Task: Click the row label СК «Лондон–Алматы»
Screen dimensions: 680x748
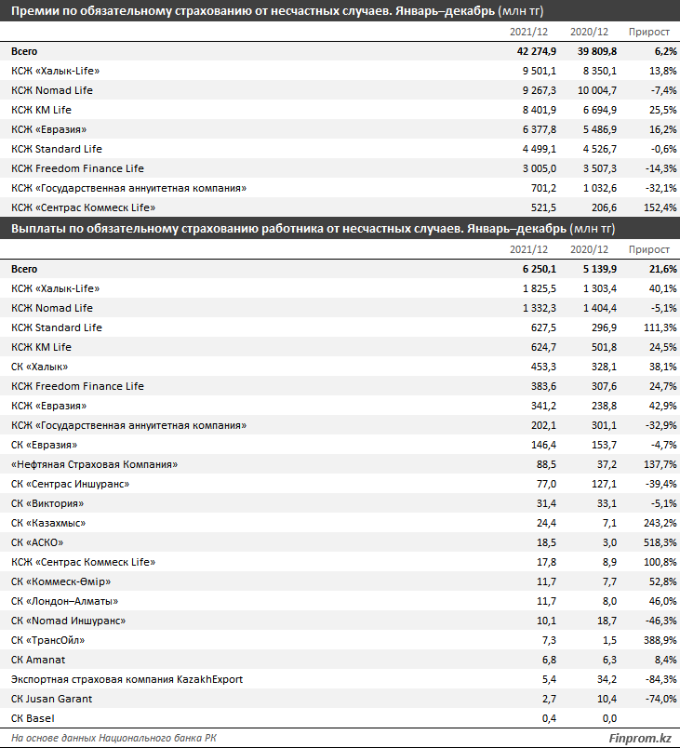Action: 65,602
